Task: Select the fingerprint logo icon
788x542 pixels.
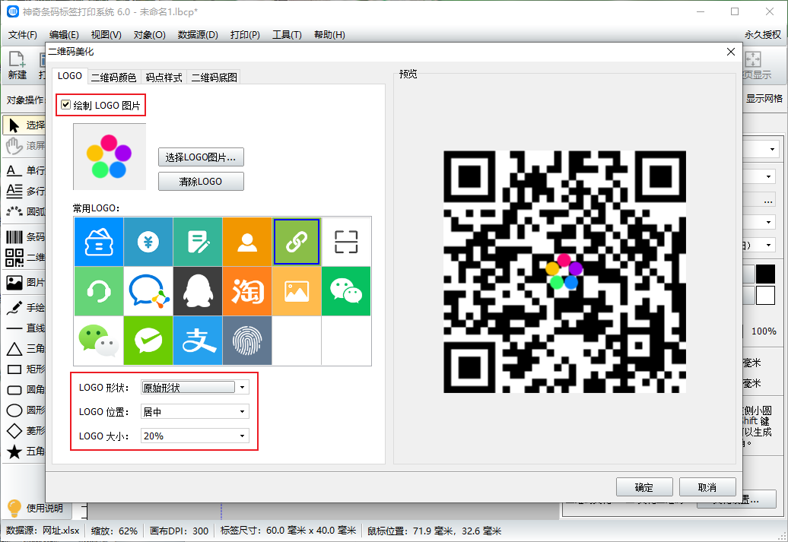Action: 247,341
